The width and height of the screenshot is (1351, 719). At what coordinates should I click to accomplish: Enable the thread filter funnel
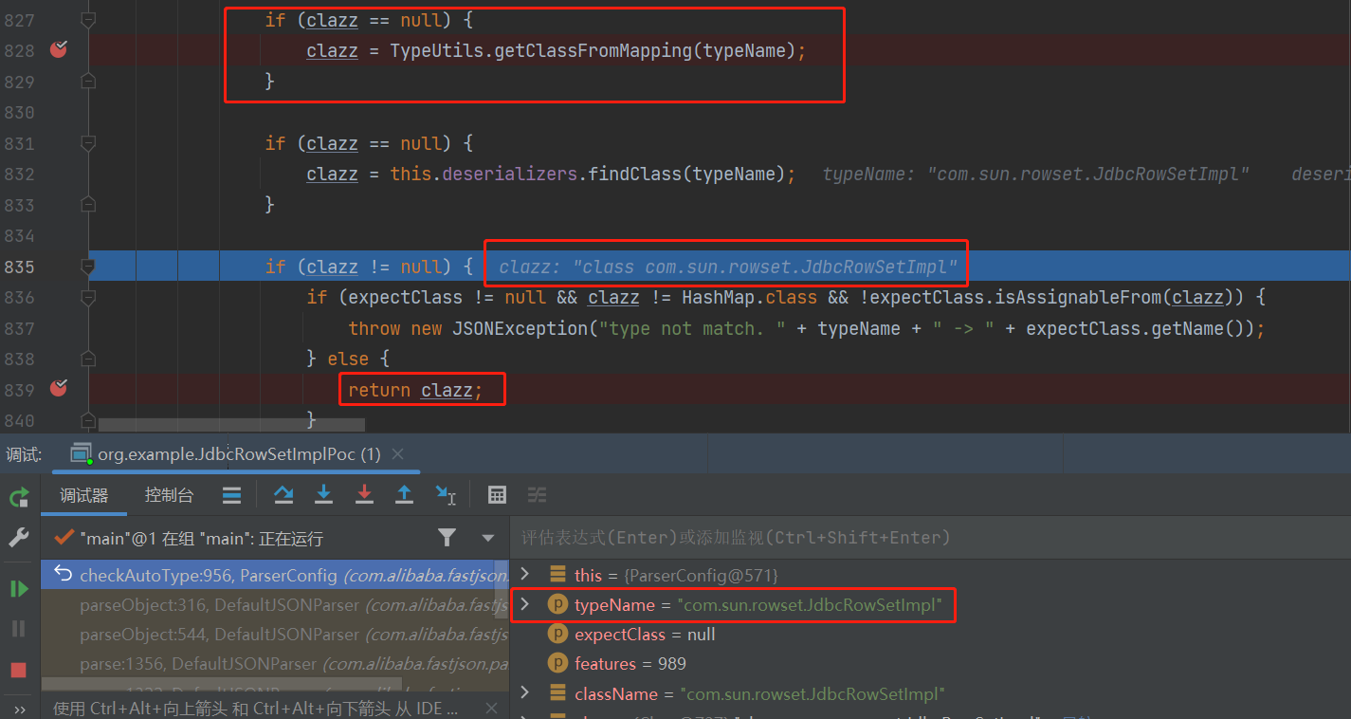point(447,537)
